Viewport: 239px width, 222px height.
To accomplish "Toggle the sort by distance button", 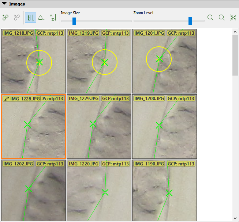I will click(30, 17).
